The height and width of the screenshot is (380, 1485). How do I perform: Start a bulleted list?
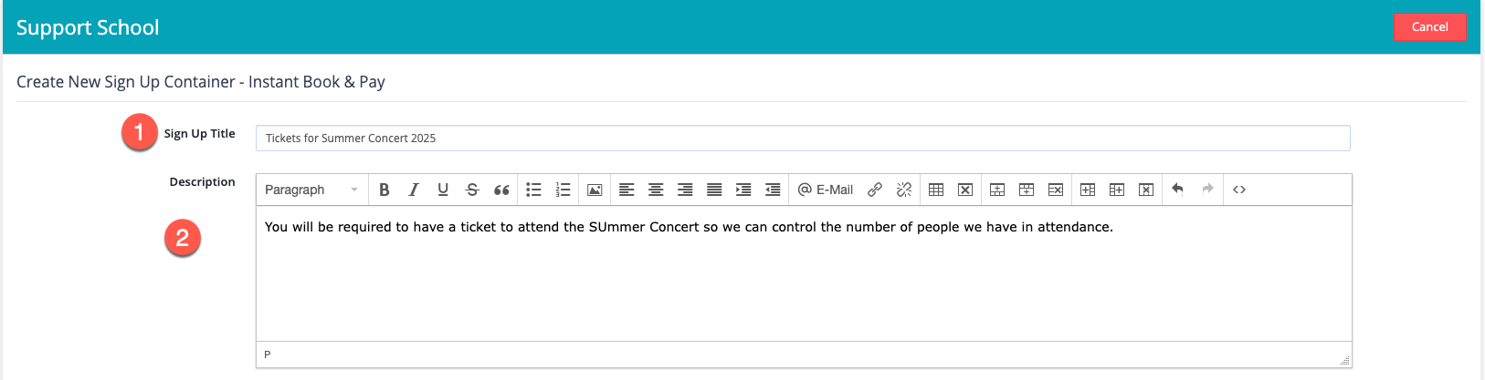point(534,190)
